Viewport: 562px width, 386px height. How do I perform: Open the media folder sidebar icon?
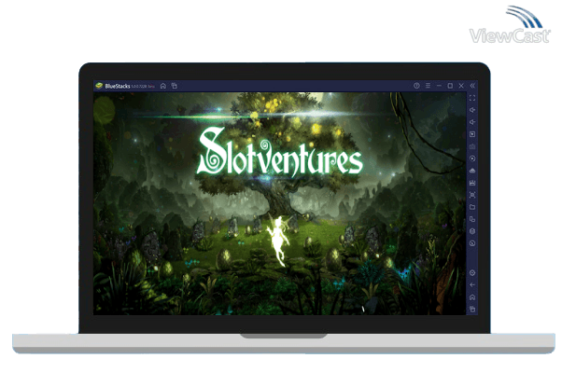tap(472, 207)
